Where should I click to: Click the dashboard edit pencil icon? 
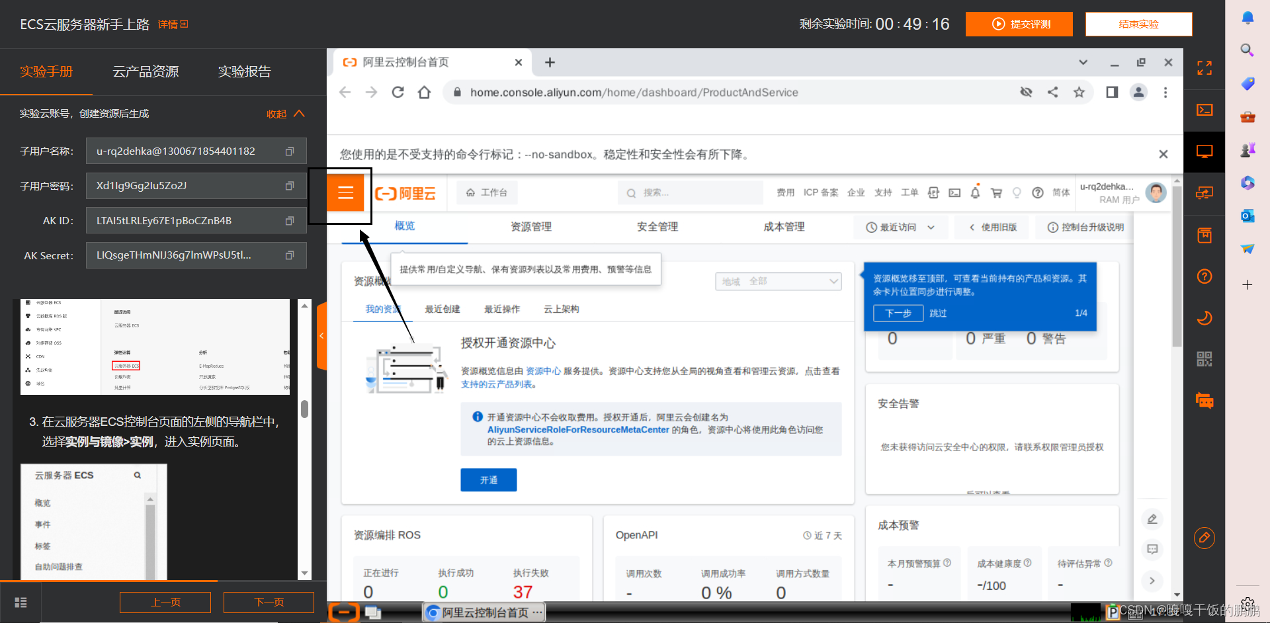click(x=1152, y=519)
